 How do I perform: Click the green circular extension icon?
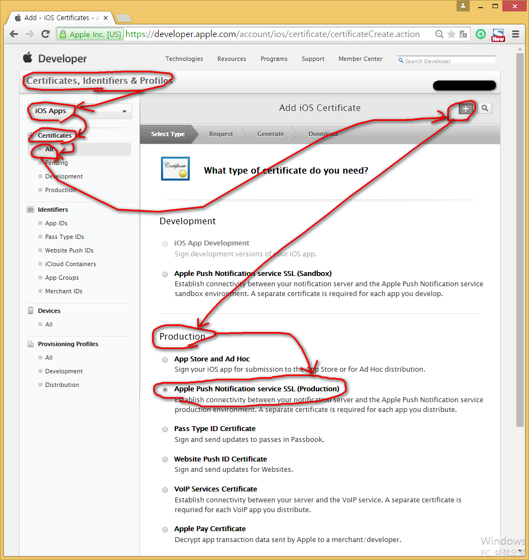(x=481, y=34)
